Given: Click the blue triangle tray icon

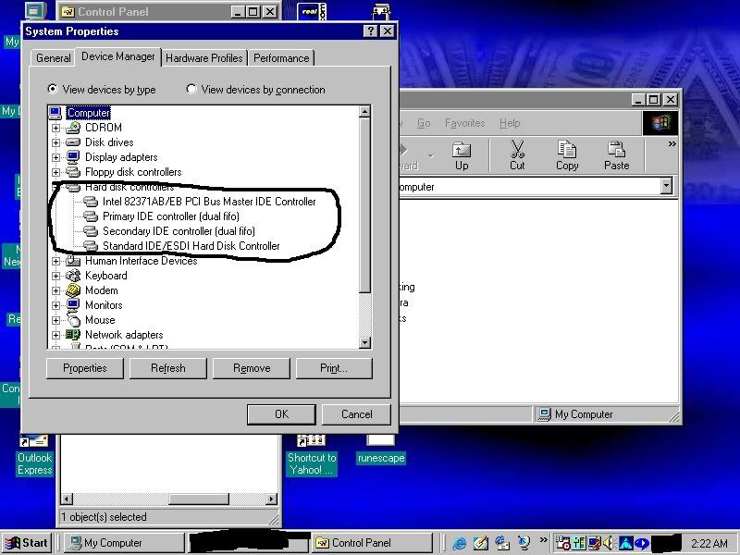Looking at the screenshot, I should [x=626, y=543].
